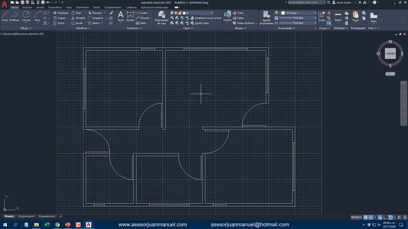Screen dimensions: 408x229
Task: Click the N direction on the ViewCube compass
Action: (390, 41)
